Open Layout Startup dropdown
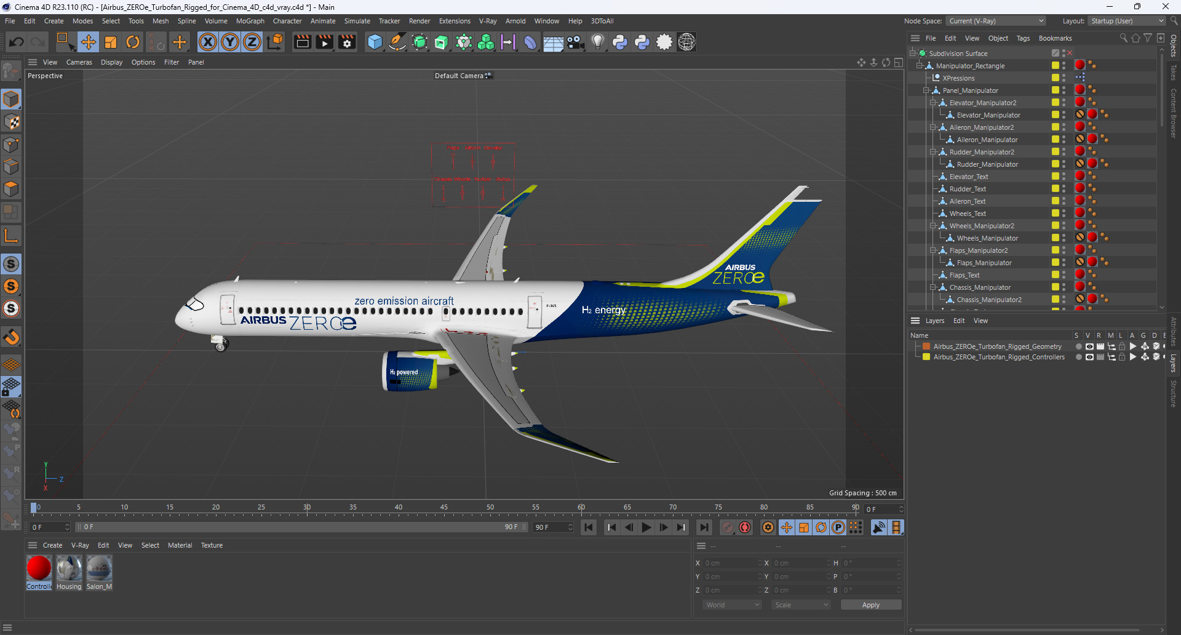The image size is (1181, 635). tap(1127, 21)
